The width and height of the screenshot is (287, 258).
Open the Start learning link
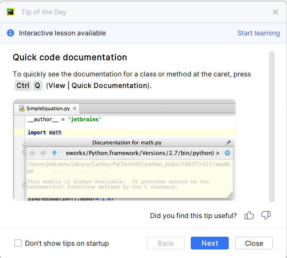pyautogui.click(x=258, y=33)
